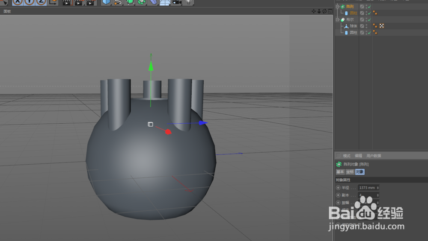Select the spline pen tool
The image size is (428, 241).
pyautogui.click(x=118, y=2)
